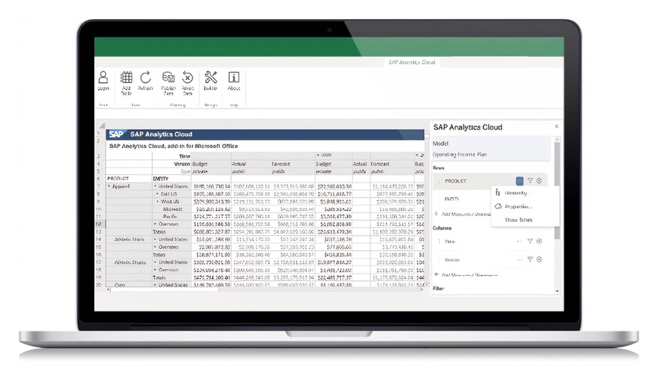Screen dimensions: 654x373
Task: Choose Properties from the context menu
Action: click(524, 206)
